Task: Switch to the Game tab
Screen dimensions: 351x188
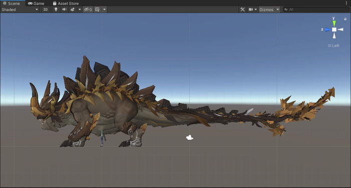Action: 36,3
